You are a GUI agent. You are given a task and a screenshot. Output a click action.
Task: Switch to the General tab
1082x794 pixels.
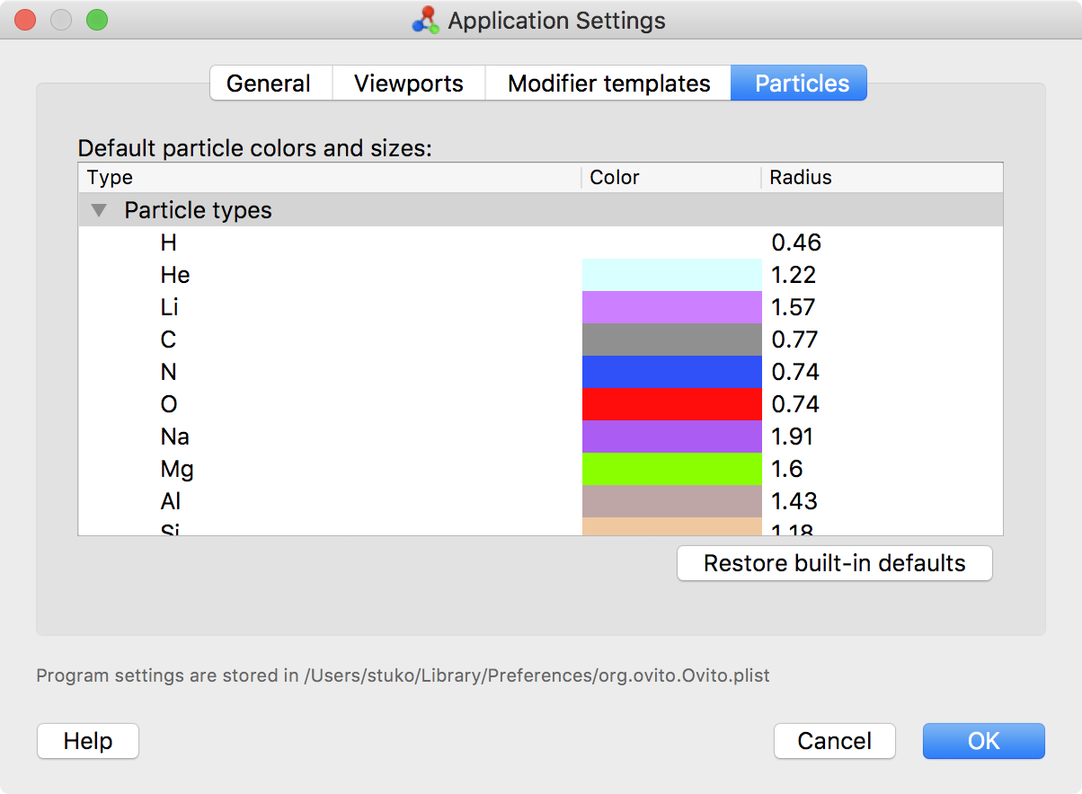(269, 84)
